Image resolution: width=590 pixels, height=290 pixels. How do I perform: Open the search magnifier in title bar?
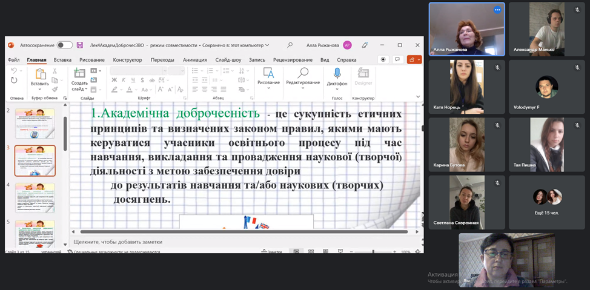pyautogui.click(x=290, y=45)
